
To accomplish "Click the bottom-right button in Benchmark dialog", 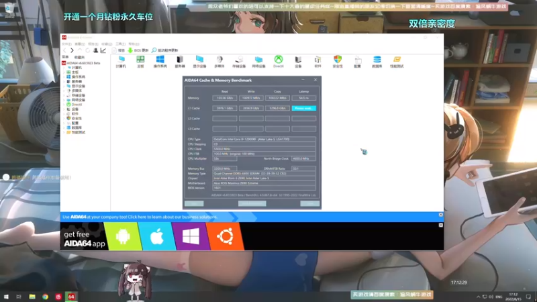I will click(x=310, y=203).
